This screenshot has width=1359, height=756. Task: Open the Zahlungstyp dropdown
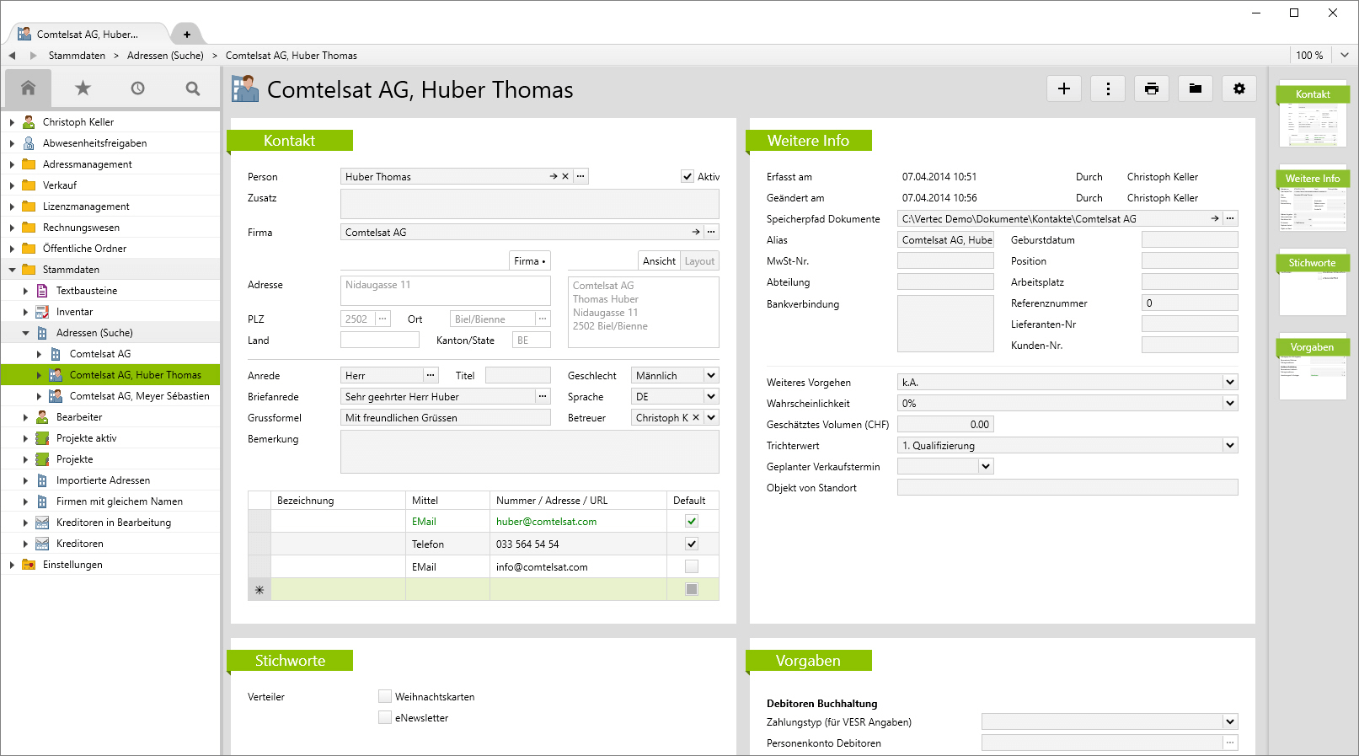click(x=1230, y=721)
